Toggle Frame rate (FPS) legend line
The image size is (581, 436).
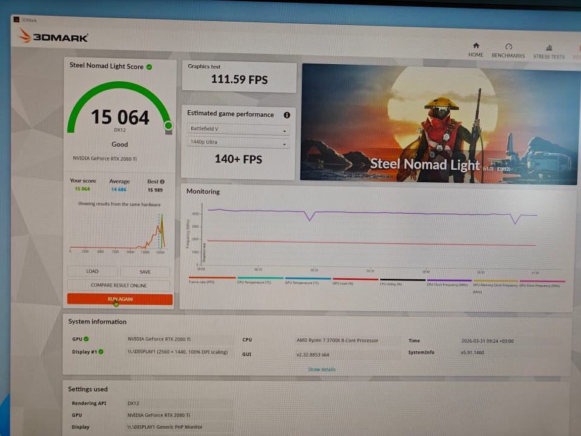click(212, 280)
